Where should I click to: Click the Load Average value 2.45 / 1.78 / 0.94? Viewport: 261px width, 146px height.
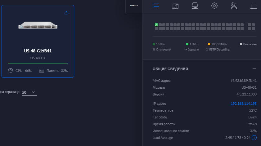[238, 138]
